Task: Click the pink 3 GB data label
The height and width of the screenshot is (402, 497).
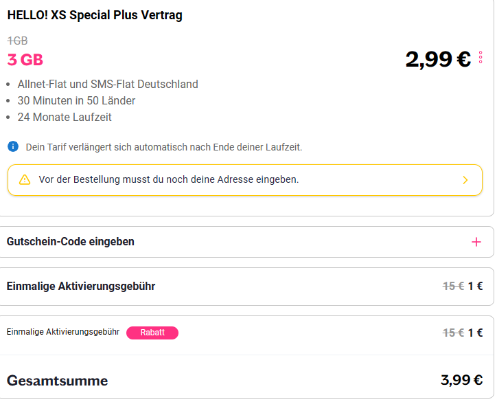Action: tap(25, 60)
